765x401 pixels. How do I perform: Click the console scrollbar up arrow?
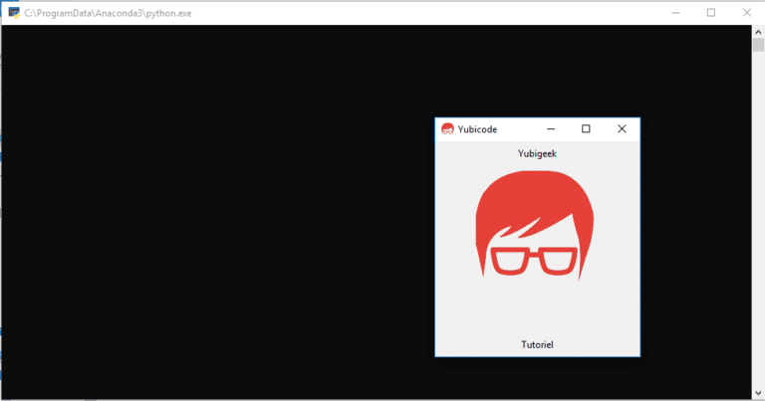[x=758, y=32]
